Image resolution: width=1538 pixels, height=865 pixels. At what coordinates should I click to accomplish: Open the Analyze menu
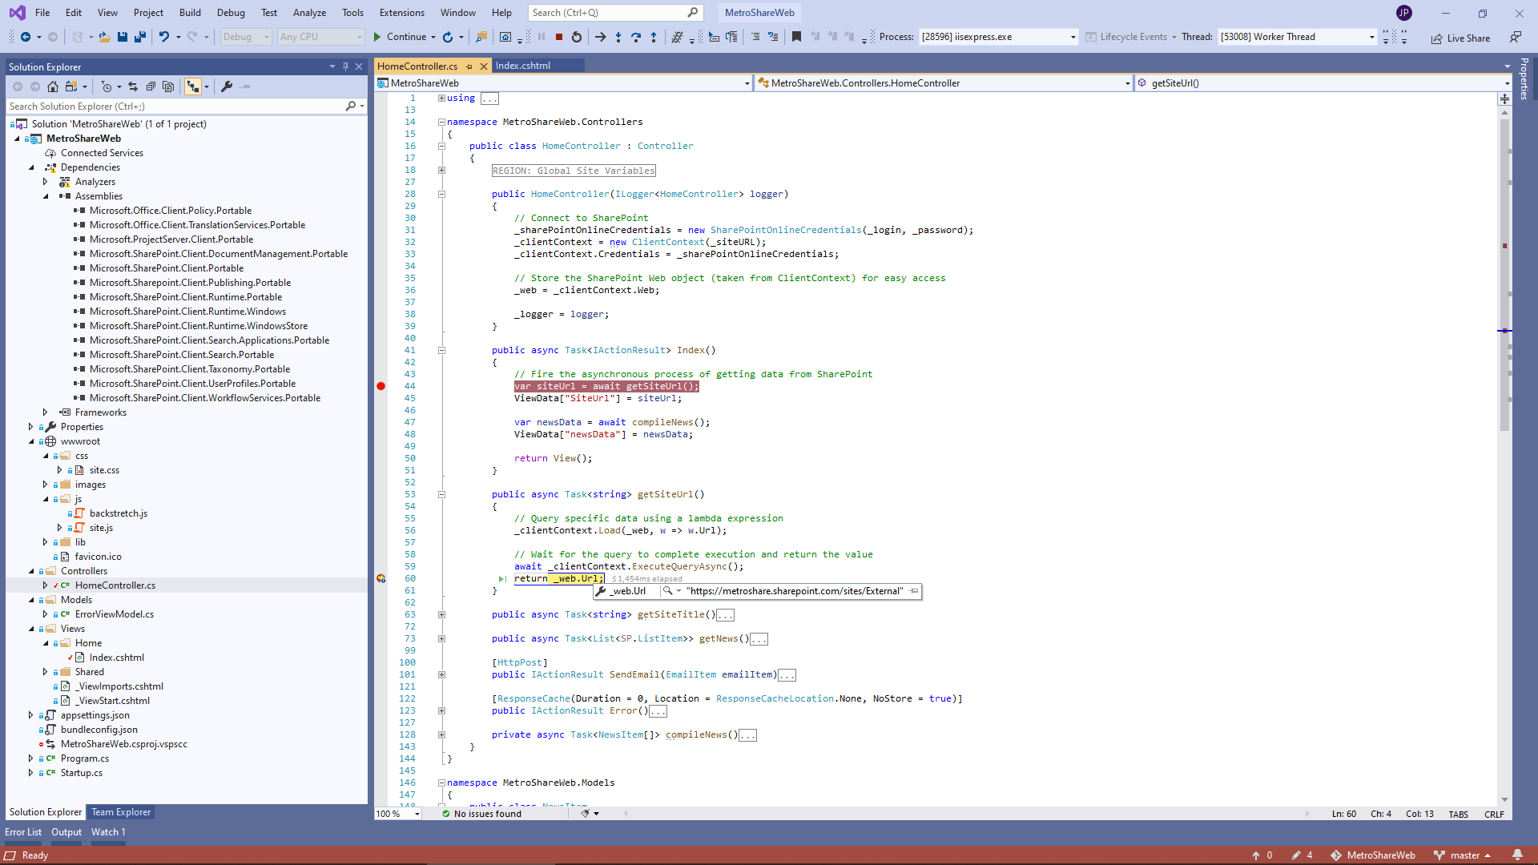point(309,13)
